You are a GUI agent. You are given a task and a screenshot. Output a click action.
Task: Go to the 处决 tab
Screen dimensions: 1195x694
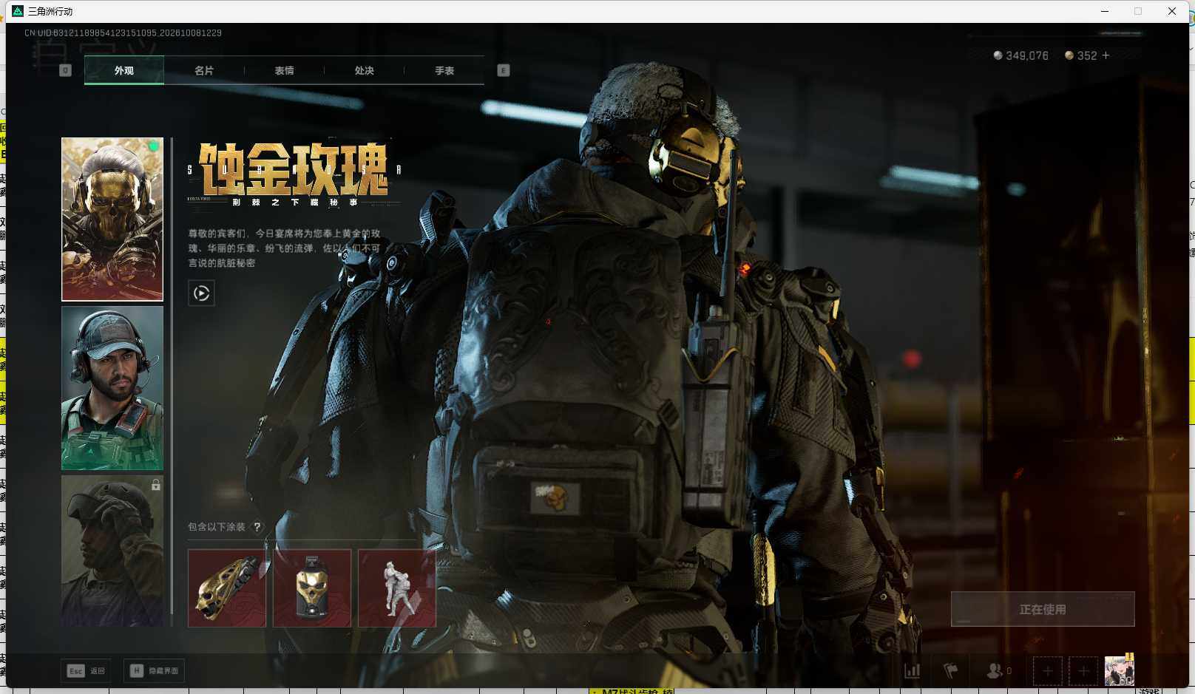pyautogui.click(x=365, y=70)
